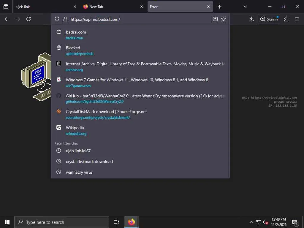Click the IP: 192.168.1.15 text
The width and height of the screenshot is (304, 228).
283,105
